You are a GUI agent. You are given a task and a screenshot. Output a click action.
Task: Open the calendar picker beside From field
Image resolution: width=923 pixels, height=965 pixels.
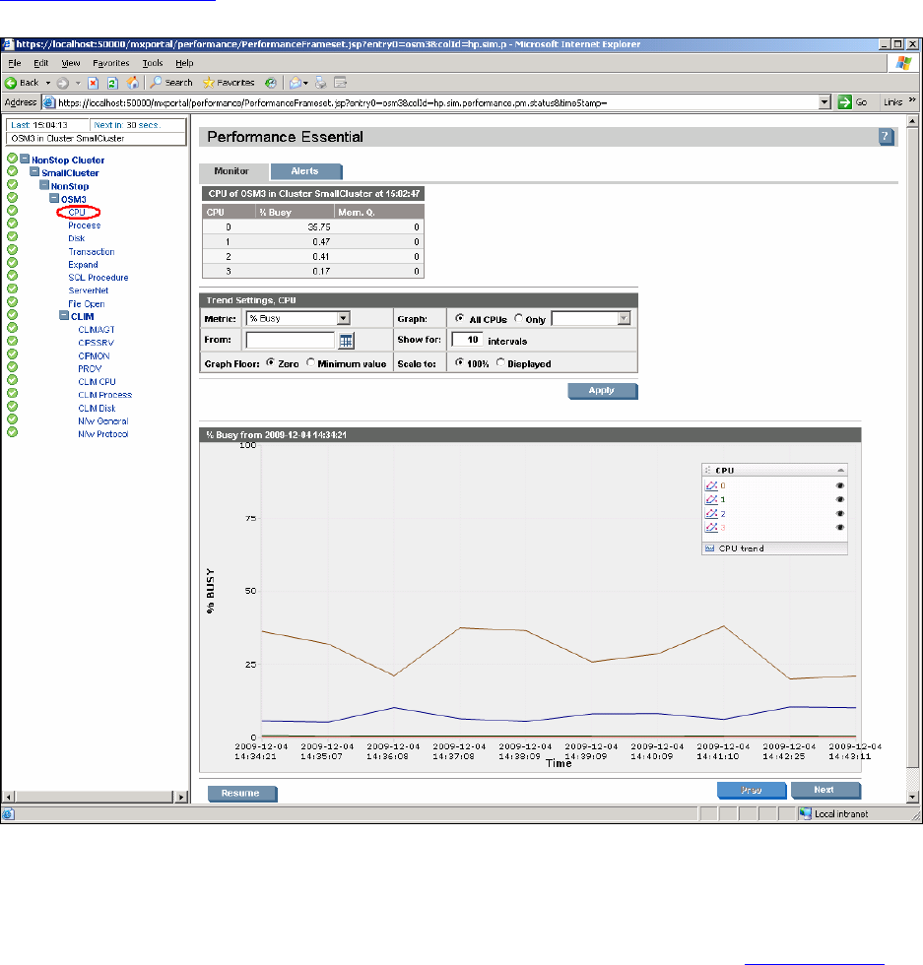tap(346, 341)
